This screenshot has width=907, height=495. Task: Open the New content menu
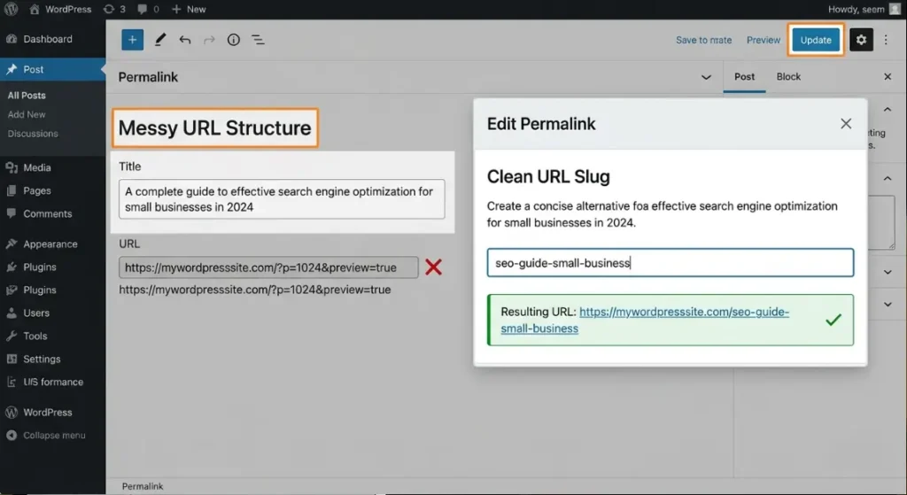pos(189,9)
